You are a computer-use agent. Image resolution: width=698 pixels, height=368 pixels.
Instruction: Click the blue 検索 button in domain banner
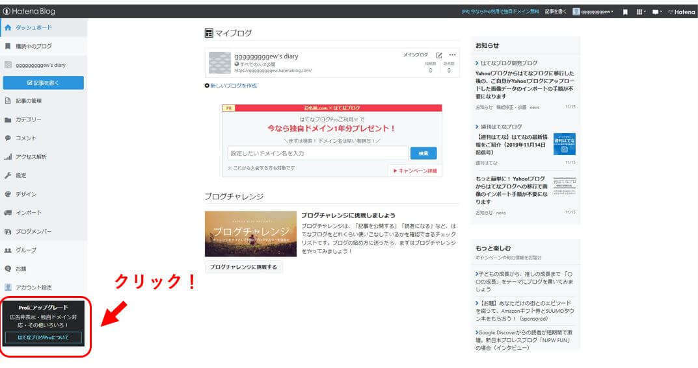(x=423, y=153)
